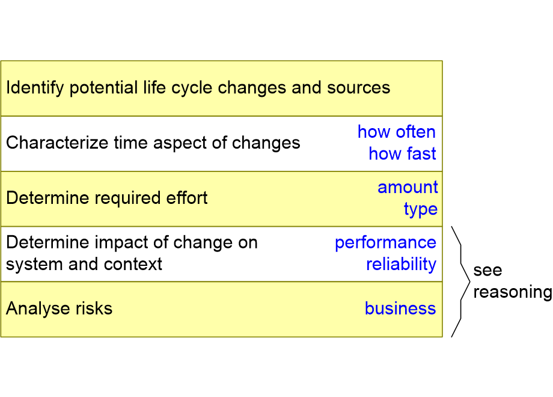This screenshot has height=397, width=553.
Task: Click the word 'sources' in the top row
Action: pos(358,87)
